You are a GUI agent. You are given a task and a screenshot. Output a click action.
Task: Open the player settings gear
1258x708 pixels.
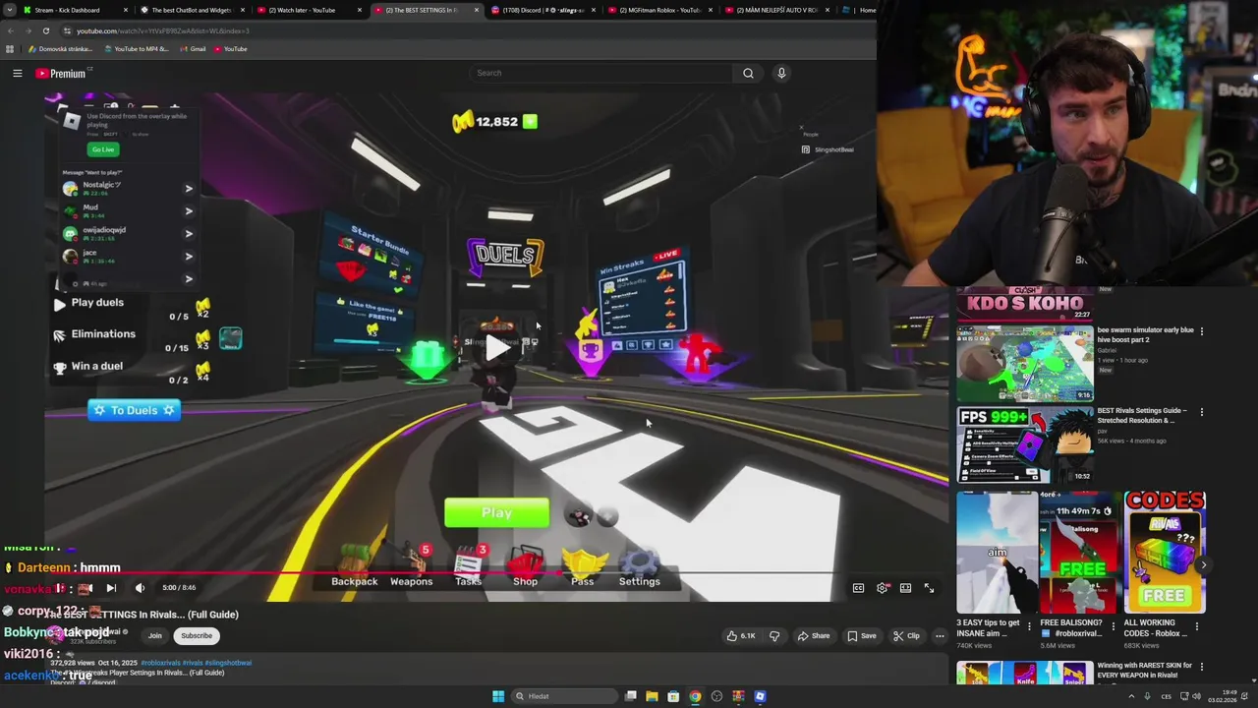(x=882, y=588)
